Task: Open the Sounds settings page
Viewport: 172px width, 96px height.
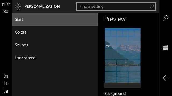Action: click(55, 45)
